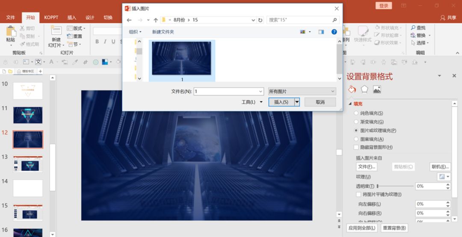Open the Picture tab icon in format pane
462x237 pixels.
pos(377,89)
